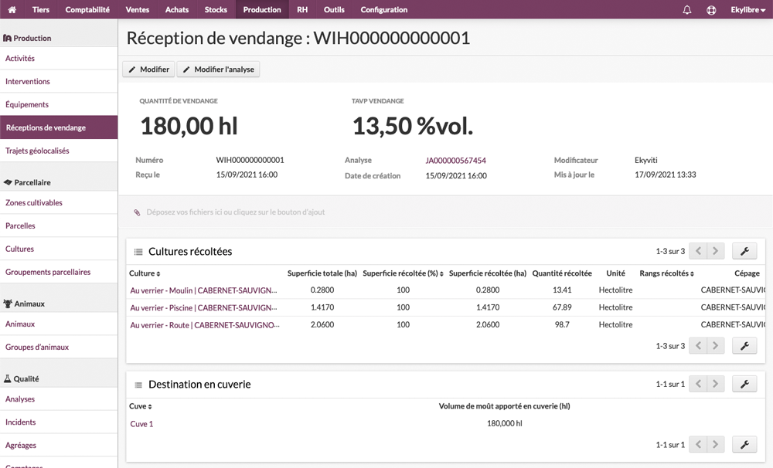The height and width of the screenshot is (468, 773).
Task: Open the Production menu
Action: click(x=262, y=9)
